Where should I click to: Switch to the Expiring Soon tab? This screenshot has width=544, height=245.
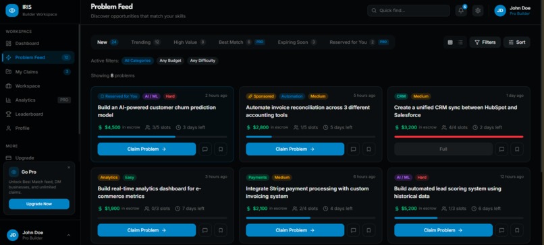click(x=297, y=42)
